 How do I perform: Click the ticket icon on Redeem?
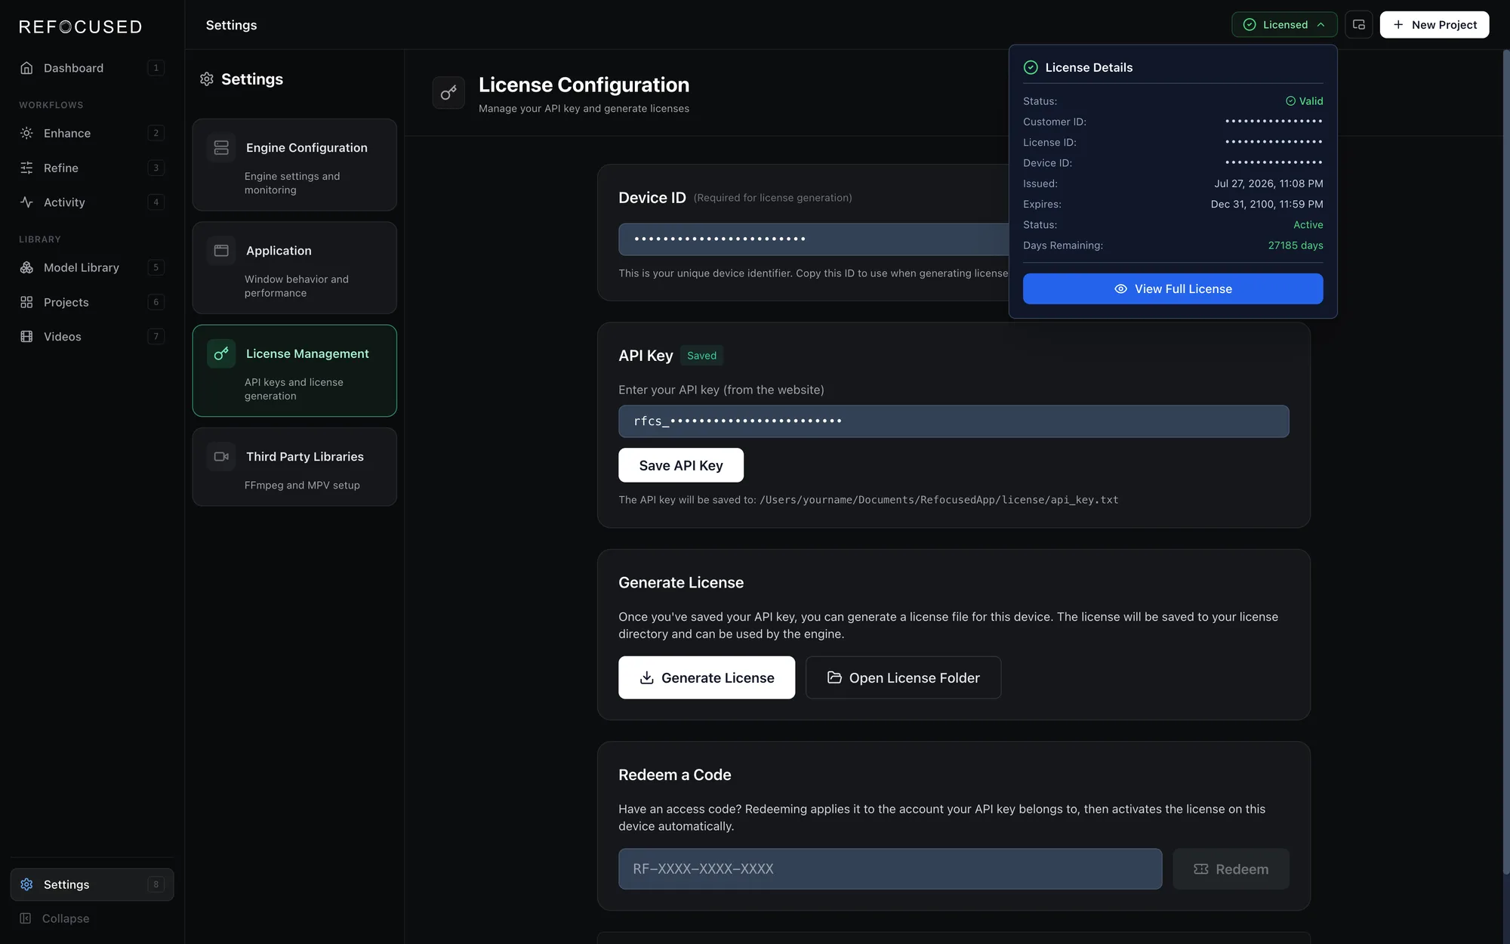[x=1201, y=869]
